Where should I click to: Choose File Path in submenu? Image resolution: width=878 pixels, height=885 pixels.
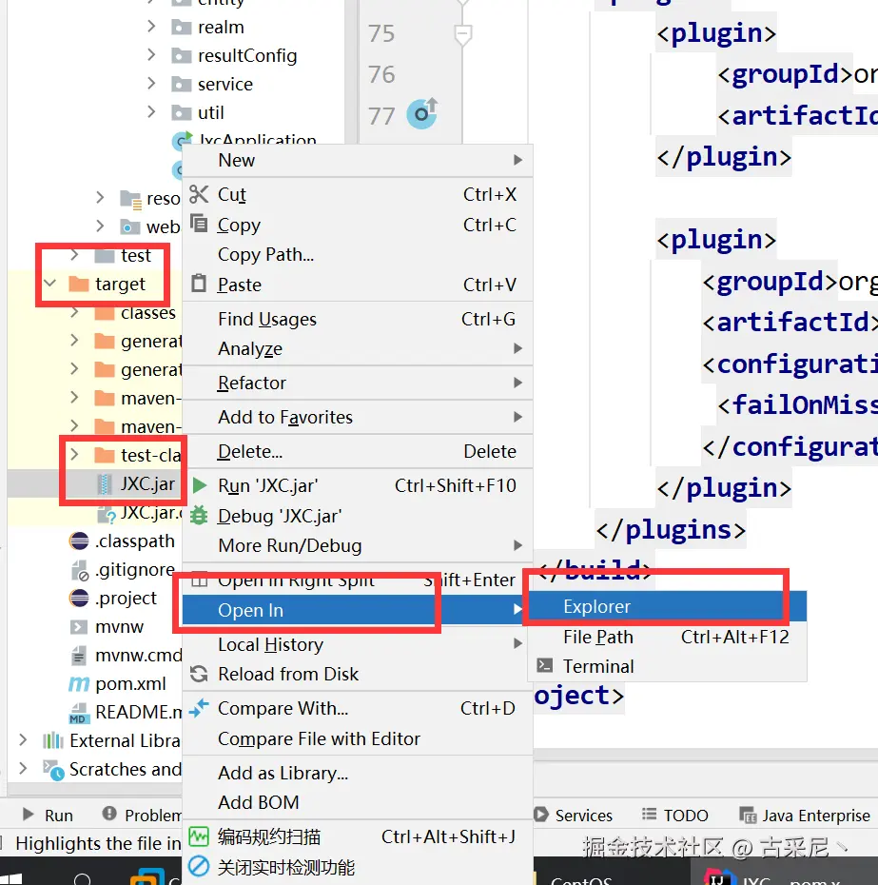point(668,637)
